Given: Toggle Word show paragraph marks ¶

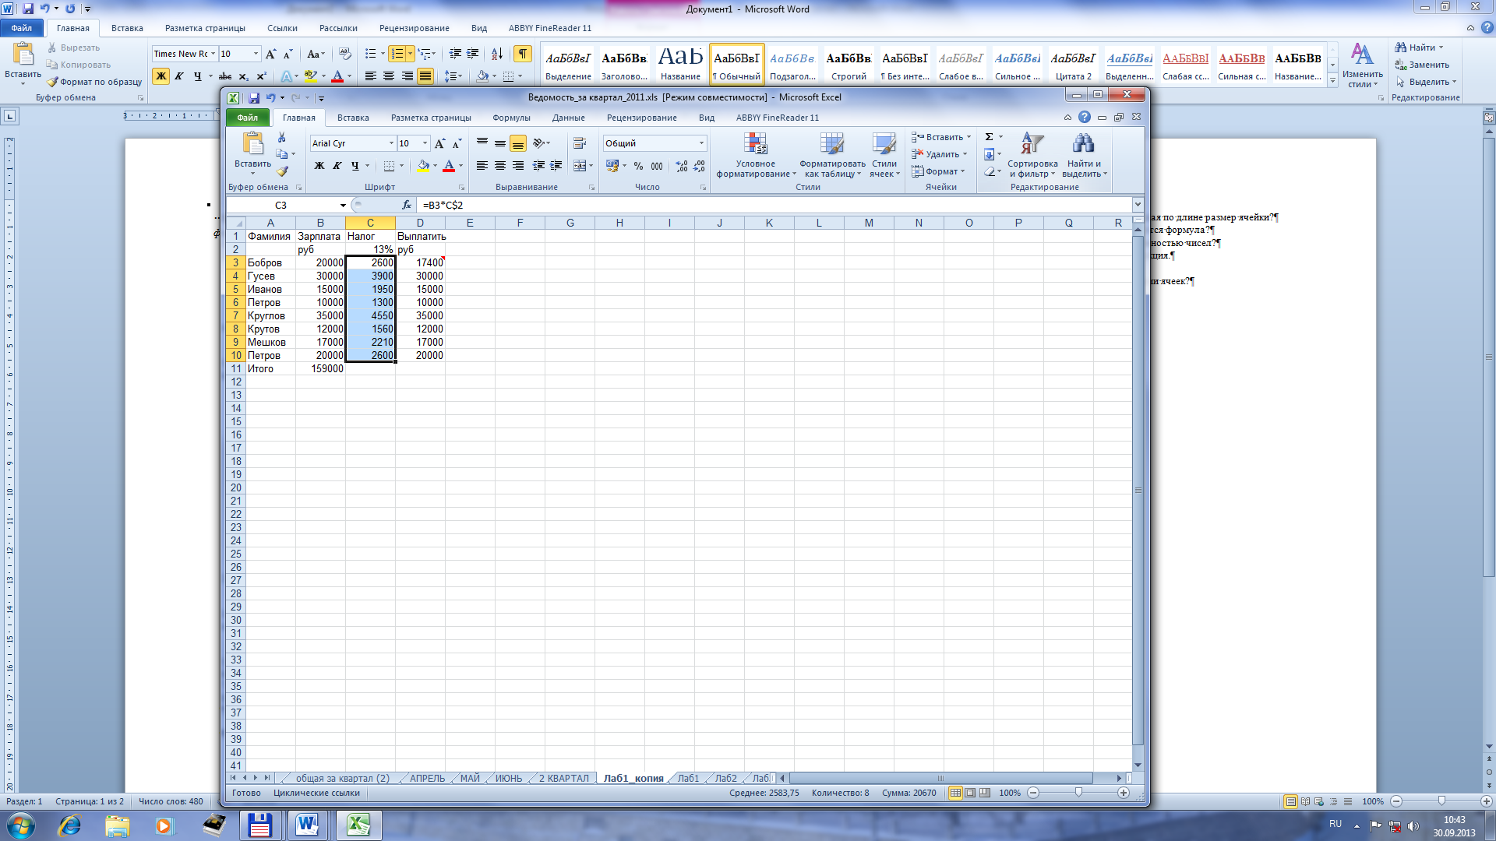Looking at the screenshot, I should tap(523, 54).
